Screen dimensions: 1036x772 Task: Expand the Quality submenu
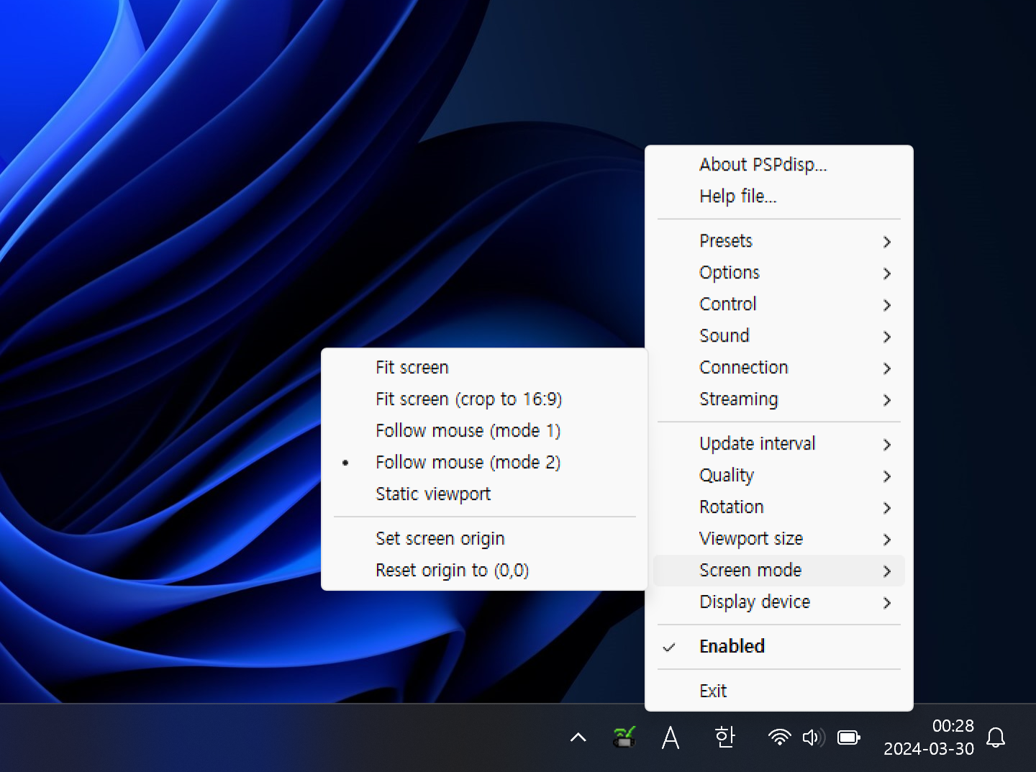779,476
